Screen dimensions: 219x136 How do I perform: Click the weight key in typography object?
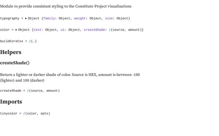pos(80,18)
